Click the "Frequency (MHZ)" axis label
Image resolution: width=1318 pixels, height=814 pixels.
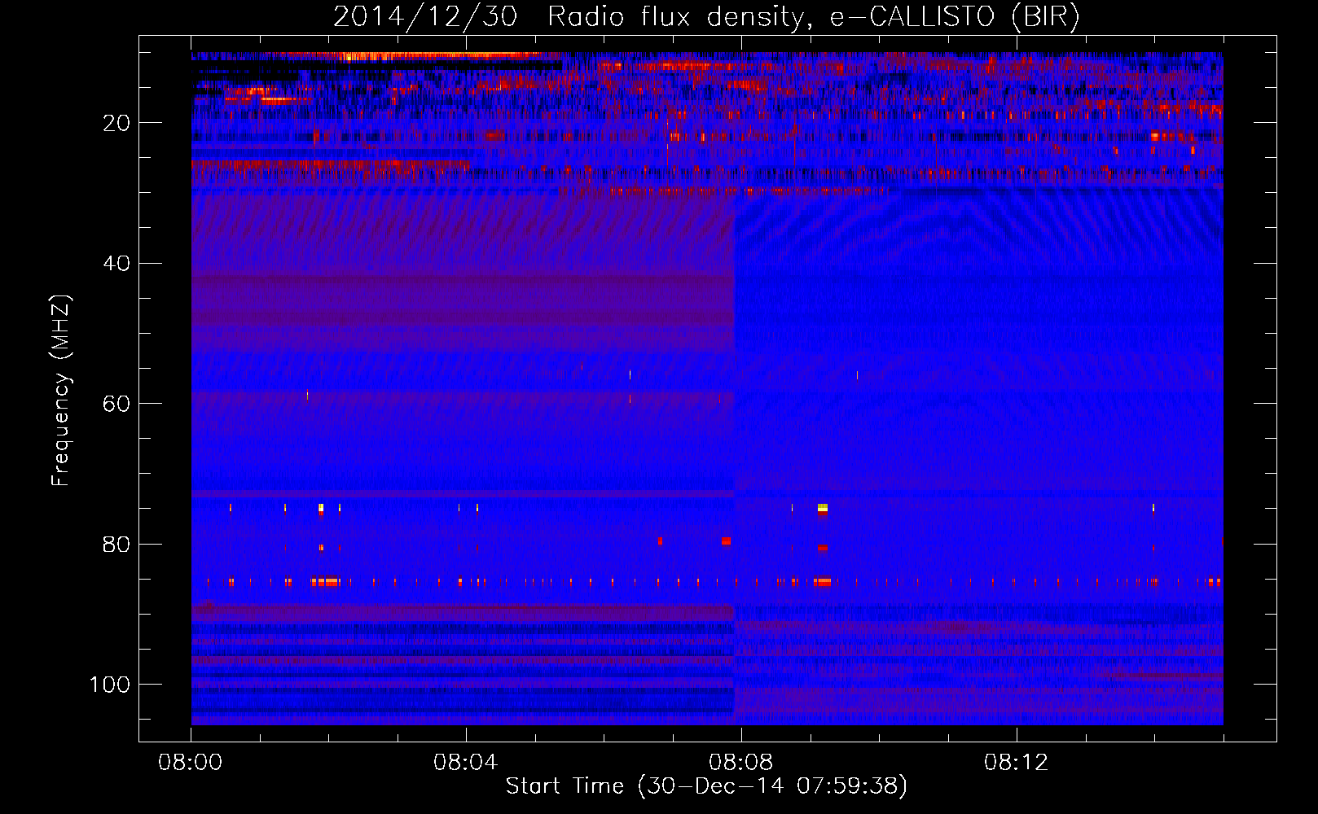[61, 391]
